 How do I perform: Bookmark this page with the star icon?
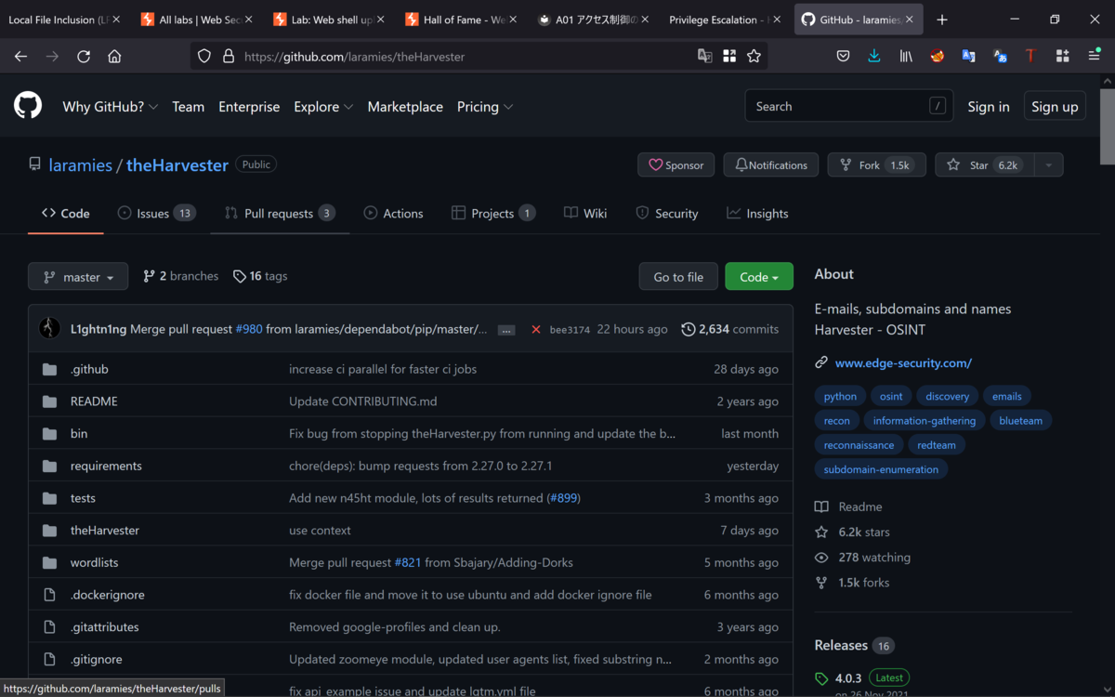pos(754,57)
